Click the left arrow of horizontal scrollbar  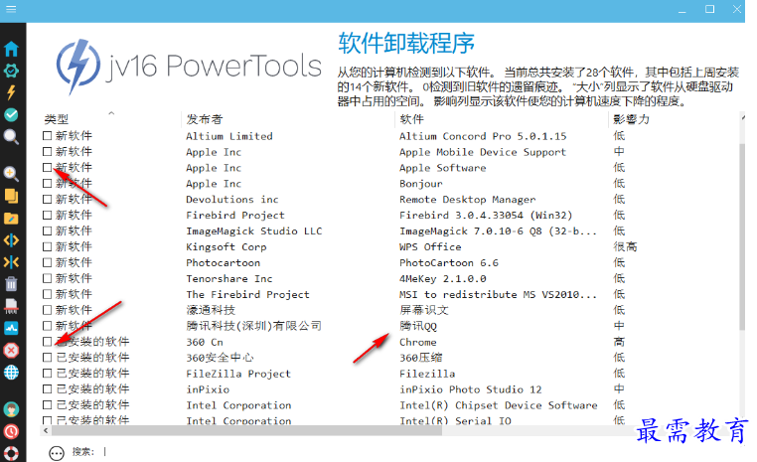click(46, 430)
